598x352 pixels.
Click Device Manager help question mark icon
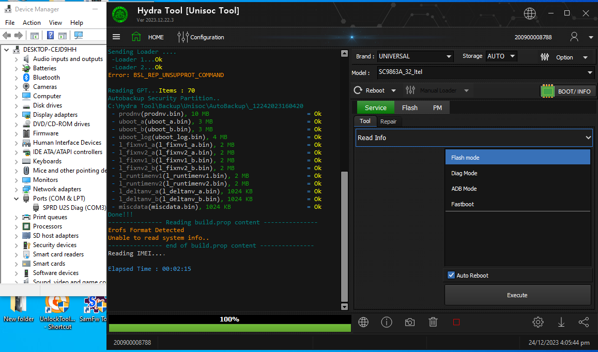50,36
